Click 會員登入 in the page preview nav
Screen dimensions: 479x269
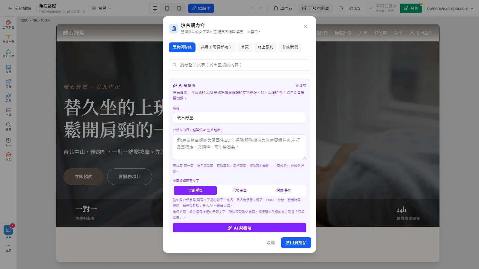coord(421,33)
